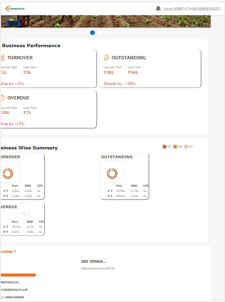Click 5.97L Fert PY overdue value
The image size is (225, 302).
click(x=16, y=232)
